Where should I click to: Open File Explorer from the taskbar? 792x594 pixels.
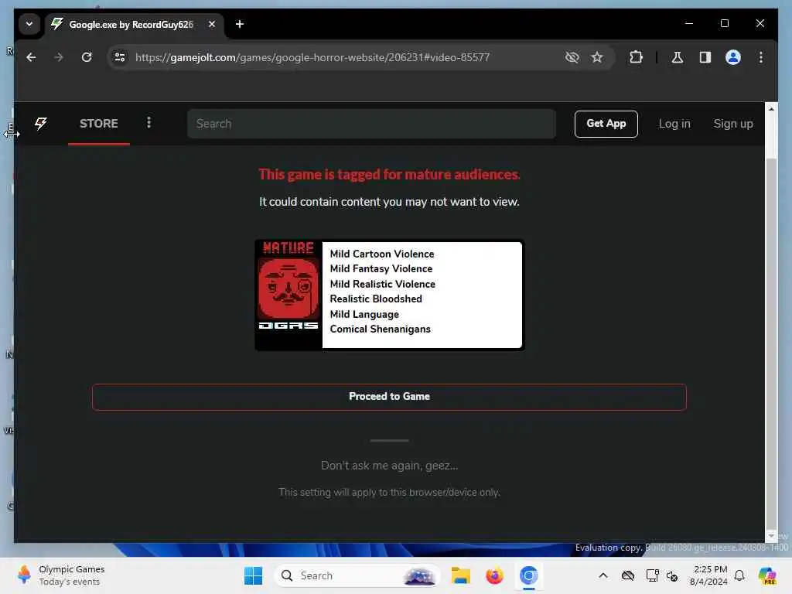(x=461, y=575)
